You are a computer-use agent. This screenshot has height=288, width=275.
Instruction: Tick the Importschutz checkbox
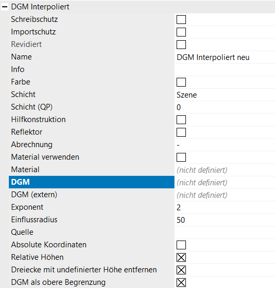click(181, 32)
